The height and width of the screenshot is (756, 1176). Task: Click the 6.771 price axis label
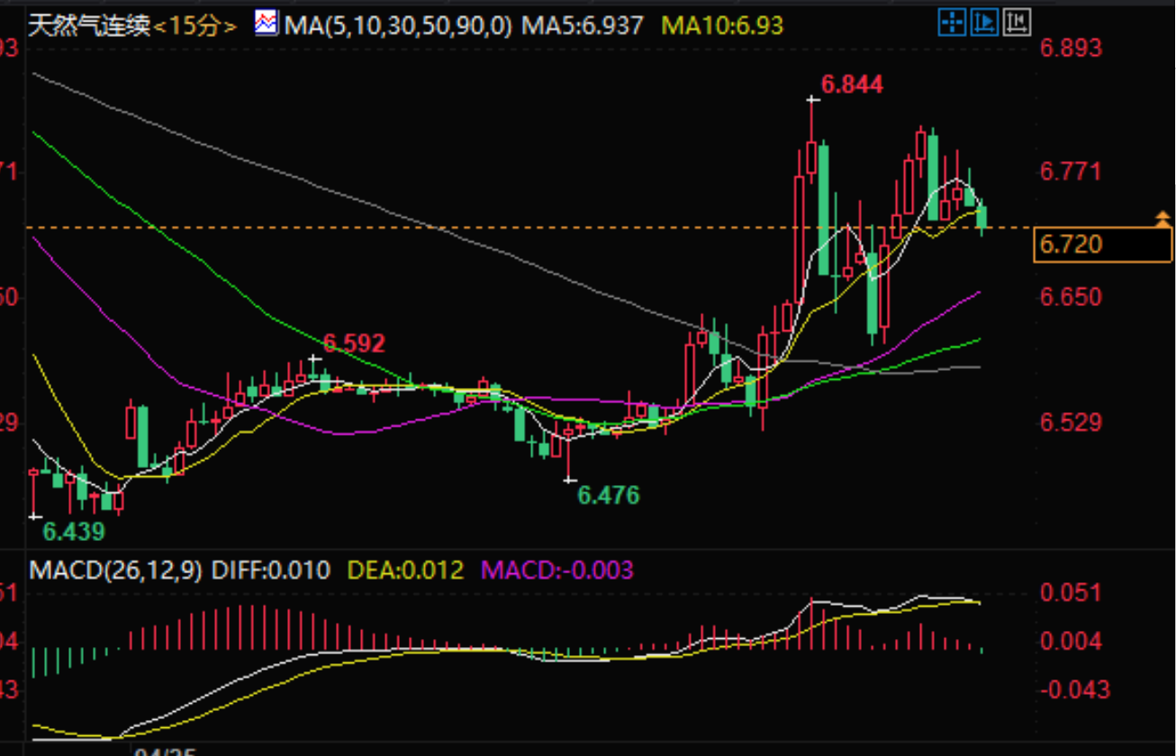coord(1071,171)
